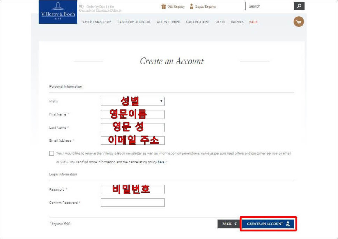The height and width of the screenshot is (239, 338).
Task: Click the Password input field
Action: [x=132, y=189]
